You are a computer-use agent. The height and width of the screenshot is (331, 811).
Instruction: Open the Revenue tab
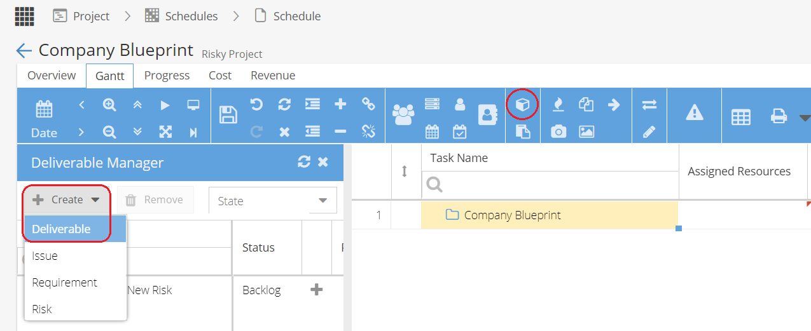point(273,76)
